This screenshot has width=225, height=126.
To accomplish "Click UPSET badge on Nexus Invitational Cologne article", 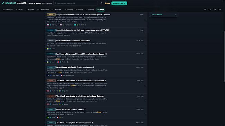I will click(51, 96).
